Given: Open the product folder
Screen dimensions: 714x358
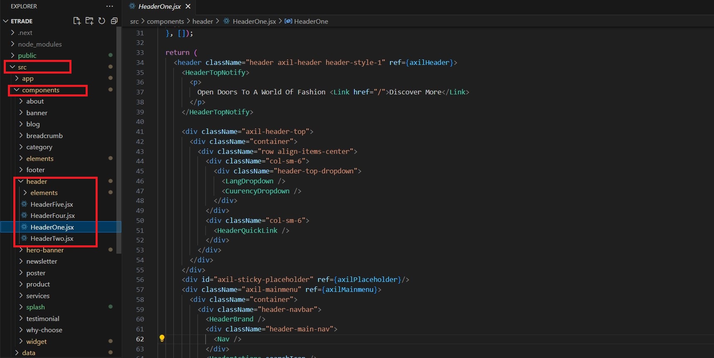Looking at the screenshot, I should [x=38, y=284].
